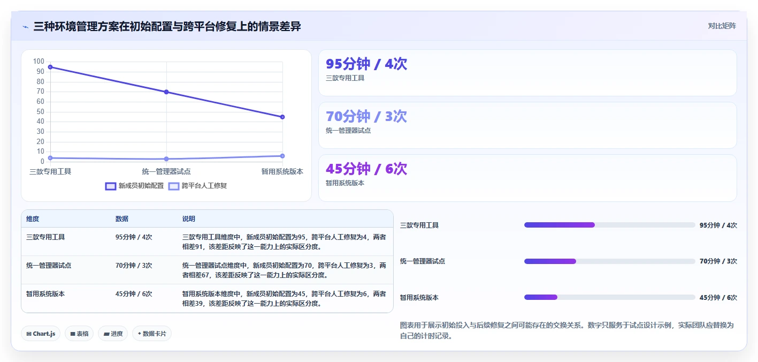Click the description mentioning 两者相差39
This screenshot has height=362, width=758.
(x=284, y=298)
